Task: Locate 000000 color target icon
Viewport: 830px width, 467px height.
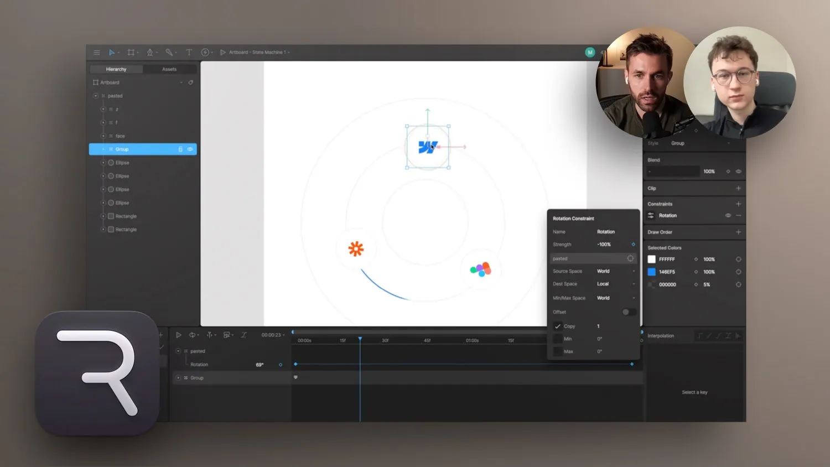Action: point(738,285)
